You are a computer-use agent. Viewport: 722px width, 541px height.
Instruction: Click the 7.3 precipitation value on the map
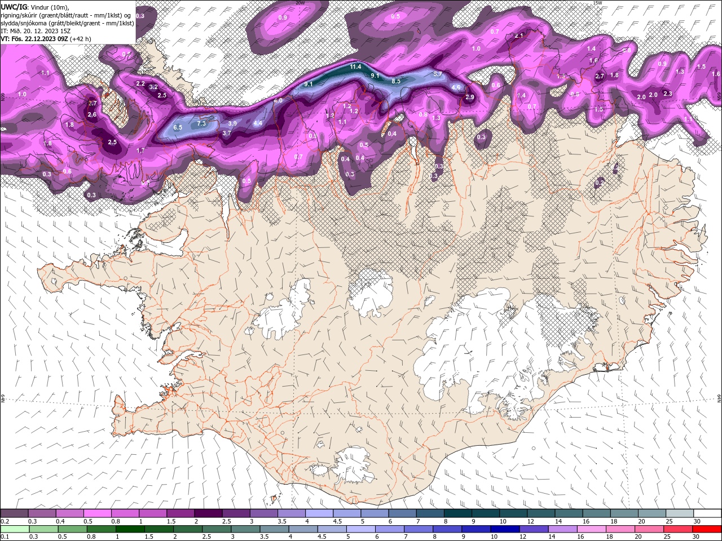tap(201, 123)
